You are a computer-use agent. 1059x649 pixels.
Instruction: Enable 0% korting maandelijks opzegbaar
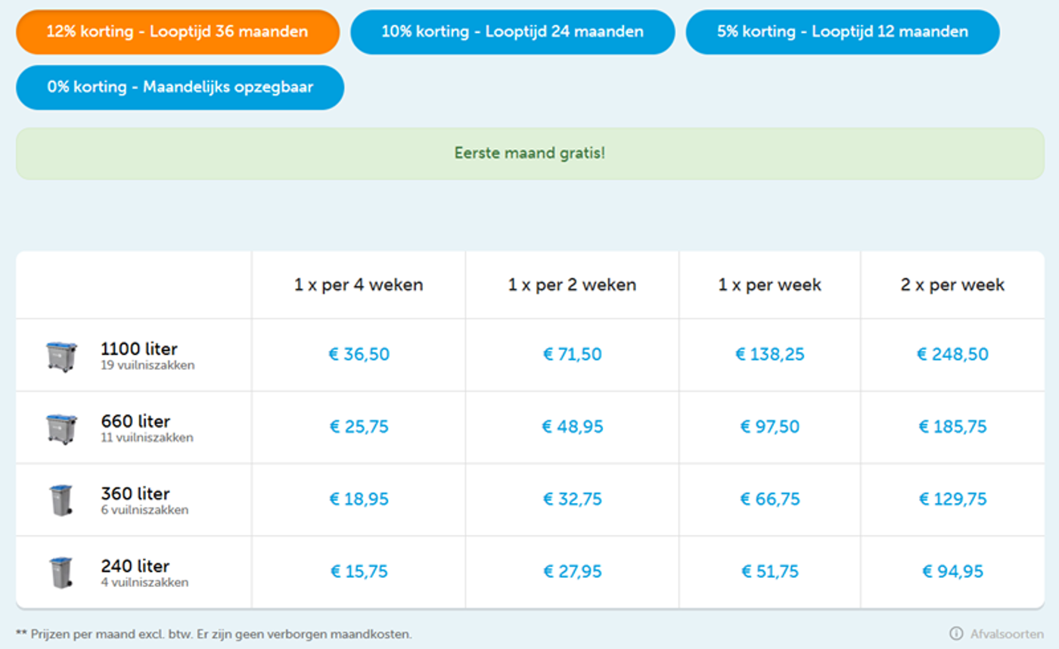pyautogui.click(x=180, y=87)
